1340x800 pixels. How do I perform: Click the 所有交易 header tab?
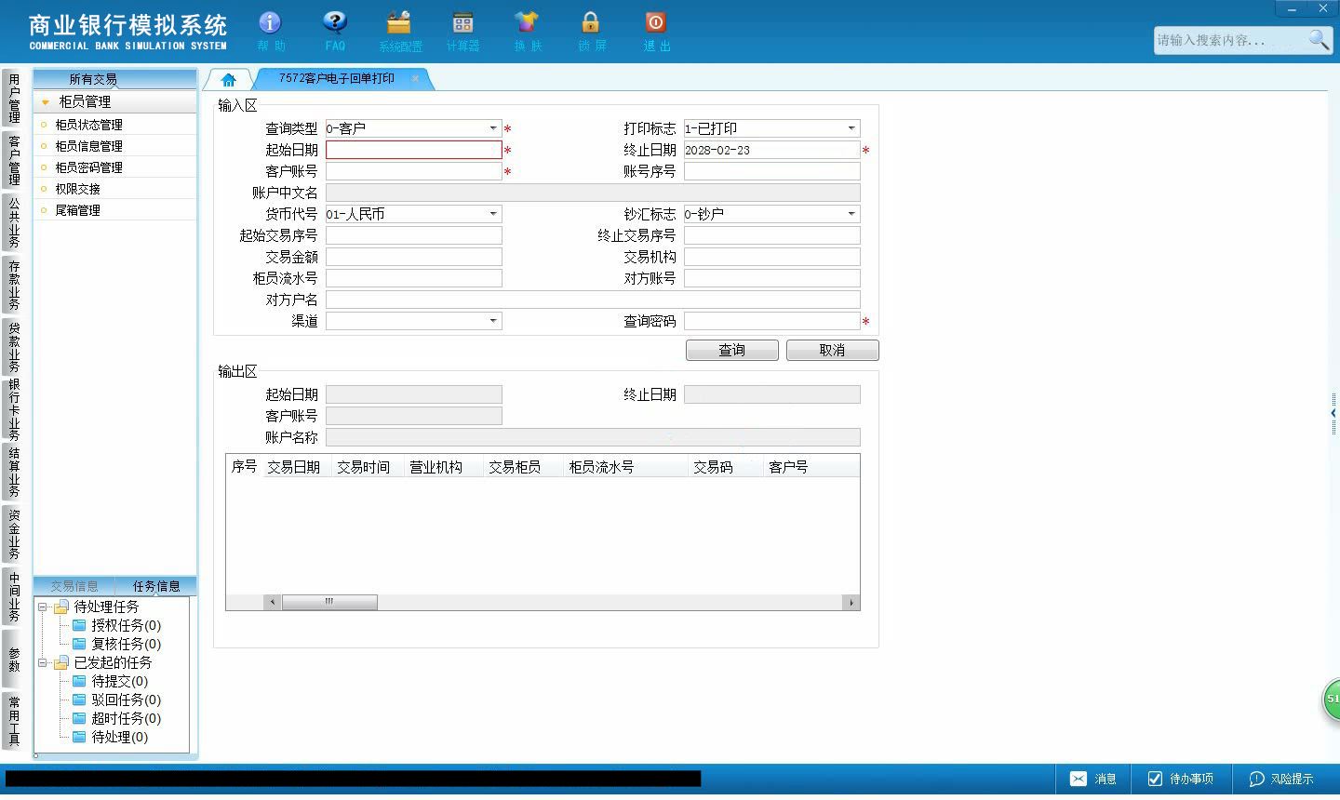[x=93, y=79]
